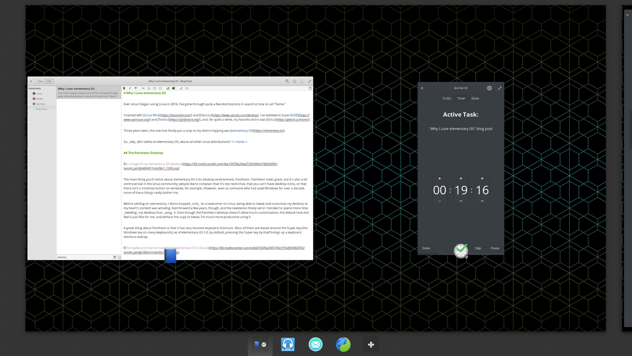Select the Blog Posts notebook
The image size is (632, 356).
42,109
